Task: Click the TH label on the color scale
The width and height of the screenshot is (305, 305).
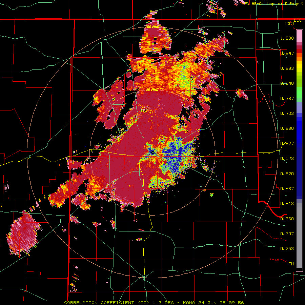Action: coord(291,264)
